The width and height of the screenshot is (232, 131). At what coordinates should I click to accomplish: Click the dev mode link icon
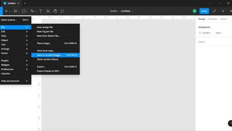click(214, 11)
